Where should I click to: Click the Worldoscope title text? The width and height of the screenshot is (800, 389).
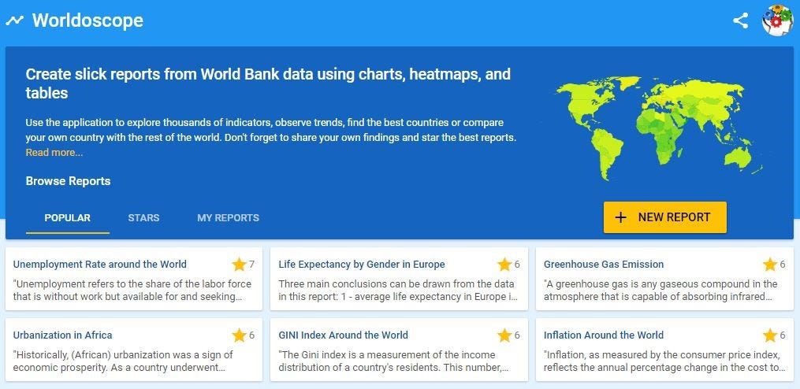tap(87, 20)
